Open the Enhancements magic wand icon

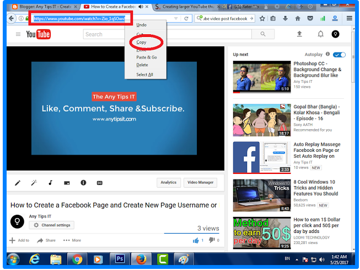pyautogui.click(x=34, y=183)
